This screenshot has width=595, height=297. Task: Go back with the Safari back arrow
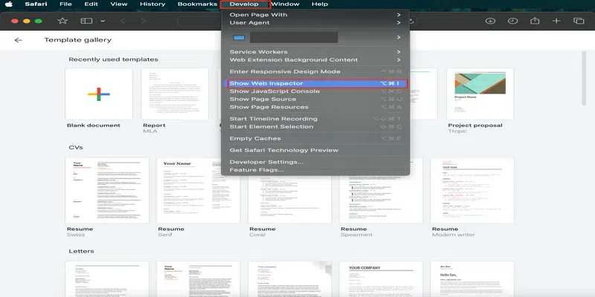click(x=123, y=21)
